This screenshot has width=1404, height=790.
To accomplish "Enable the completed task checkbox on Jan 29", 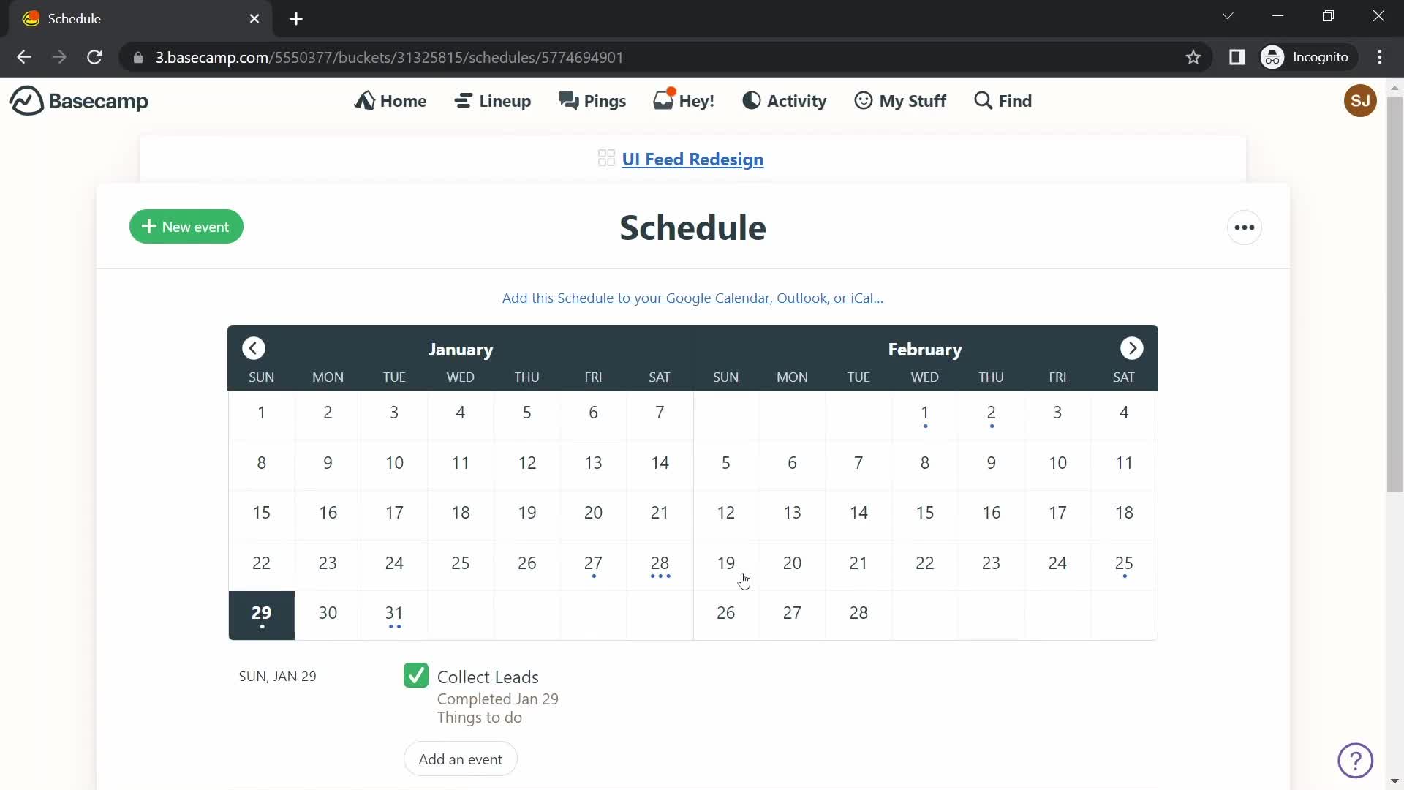I will pyautogui.click(x=417, y=675).
